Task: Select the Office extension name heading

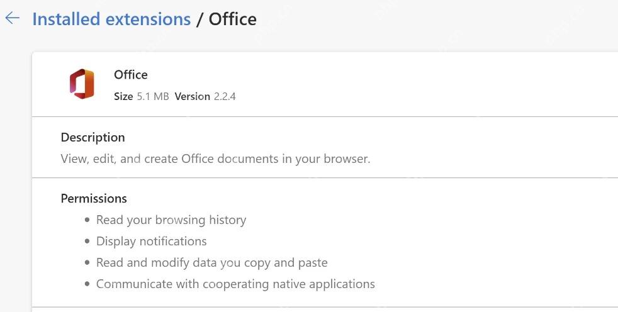Action: [131, 74]
